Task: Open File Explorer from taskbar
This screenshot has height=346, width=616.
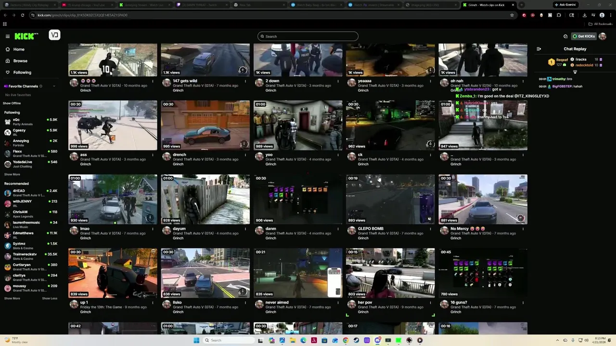Action: (x=293, y=340)
